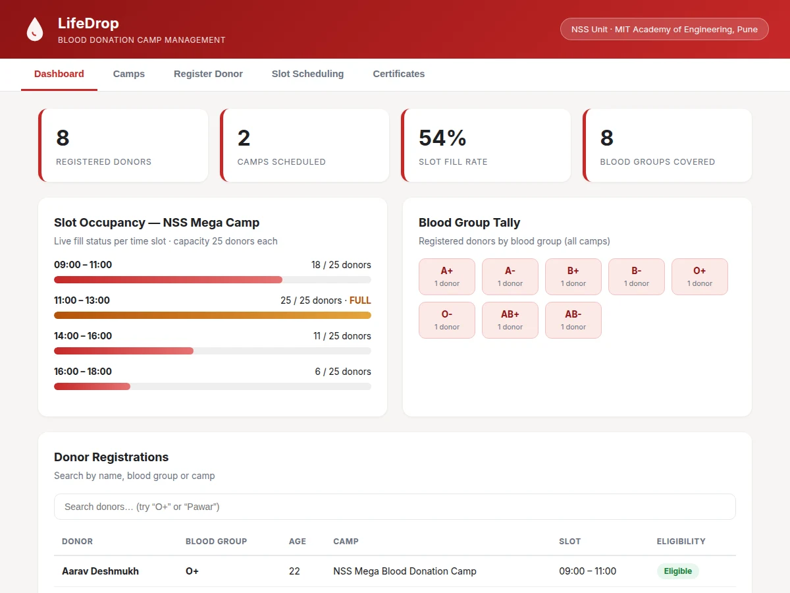Select the B+ blood group chip

tap(573, 277)
